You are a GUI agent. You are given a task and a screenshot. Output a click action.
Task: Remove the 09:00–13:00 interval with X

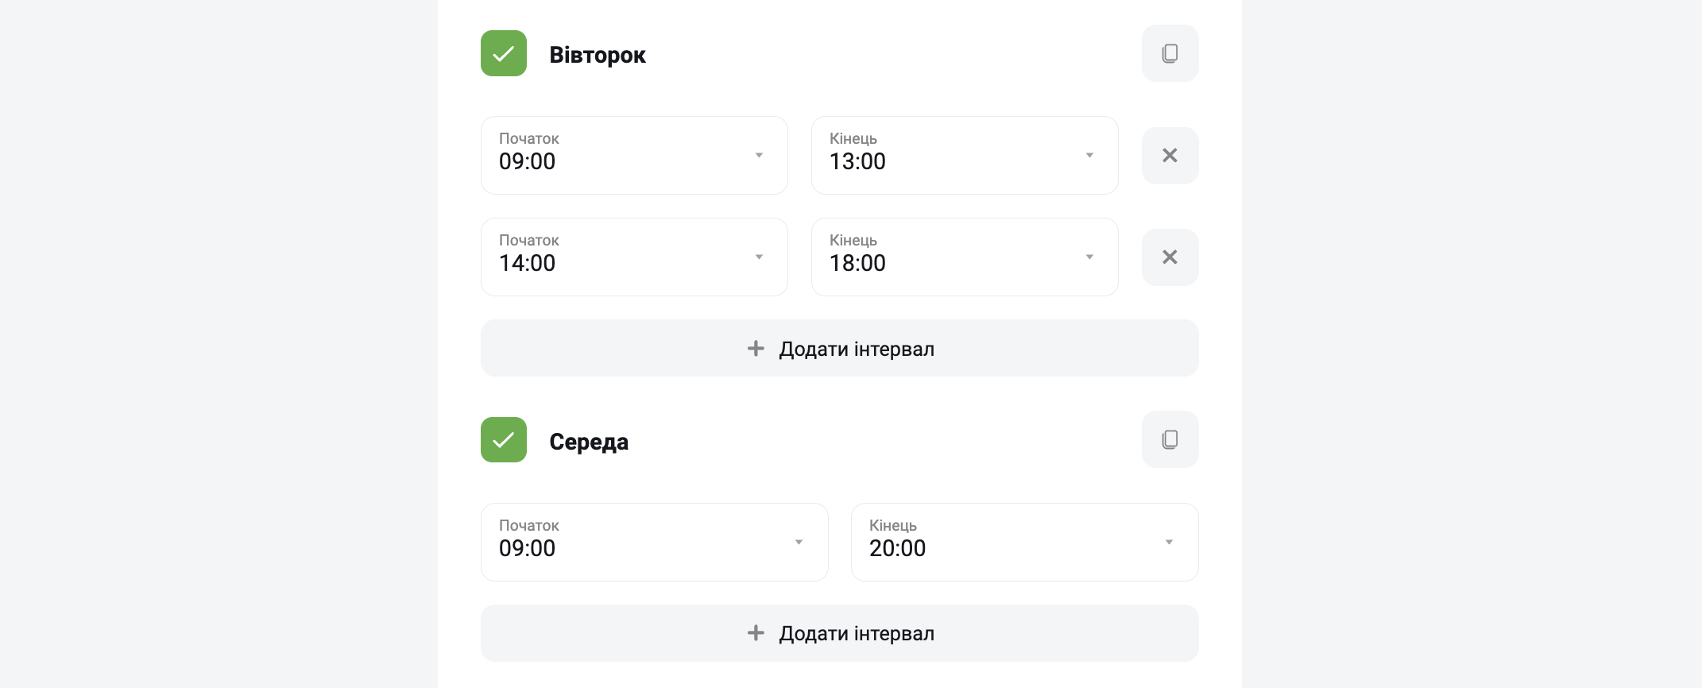click(1170, 156)
